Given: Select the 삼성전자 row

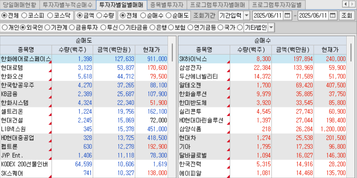Looking at the screenshot, I should coord(262,68).
